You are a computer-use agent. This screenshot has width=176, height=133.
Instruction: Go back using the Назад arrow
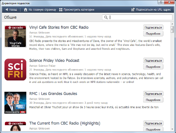coord(7,10)
